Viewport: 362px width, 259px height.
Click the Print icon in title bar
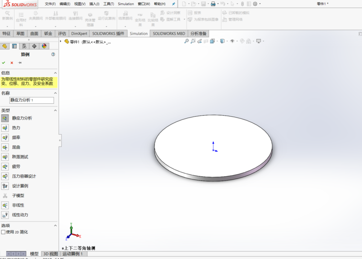click(213, 4)
